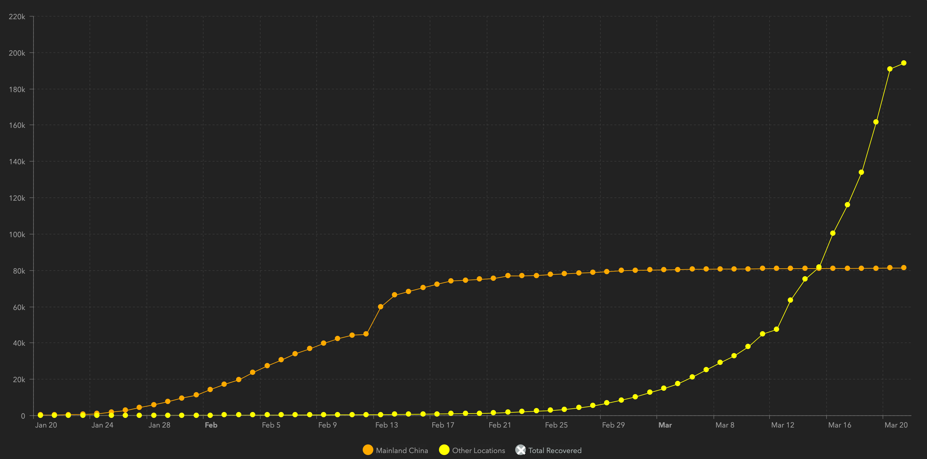Click the Mar 8 x-axis label
The image size is (927, 459).
point(725,425)
